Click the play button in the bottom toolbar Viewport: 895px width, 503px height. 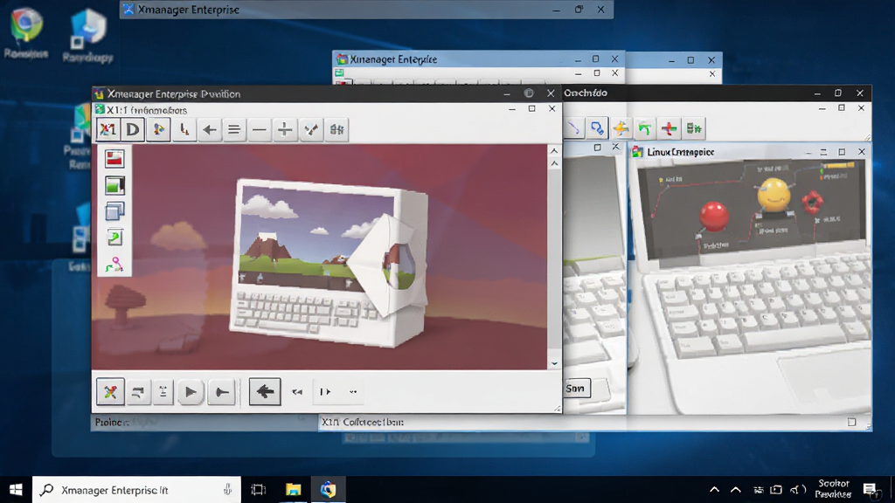191,392
